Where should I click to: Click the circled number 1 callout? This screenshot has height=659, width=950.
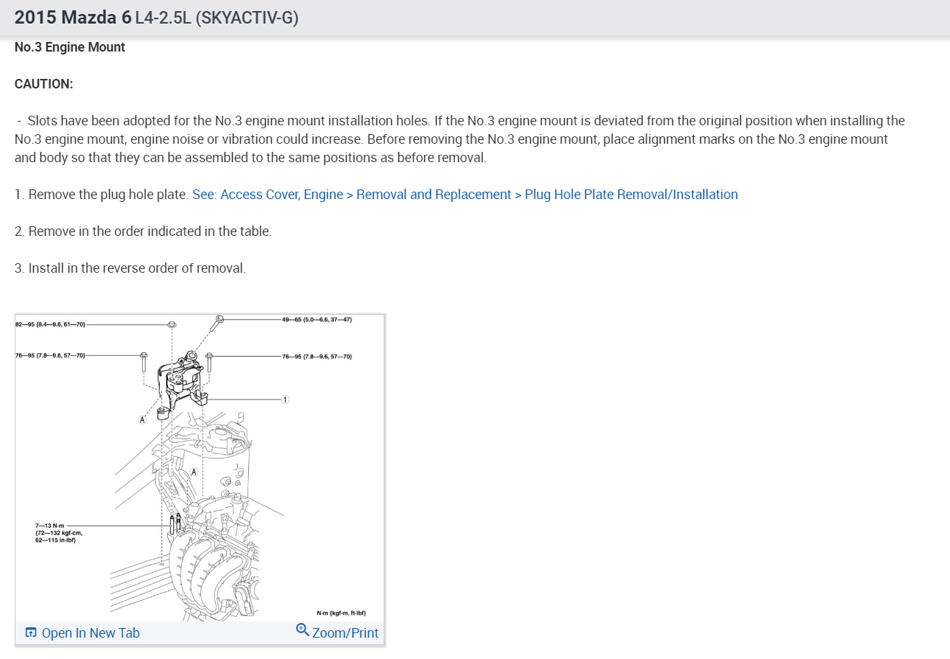coord(284,400)
